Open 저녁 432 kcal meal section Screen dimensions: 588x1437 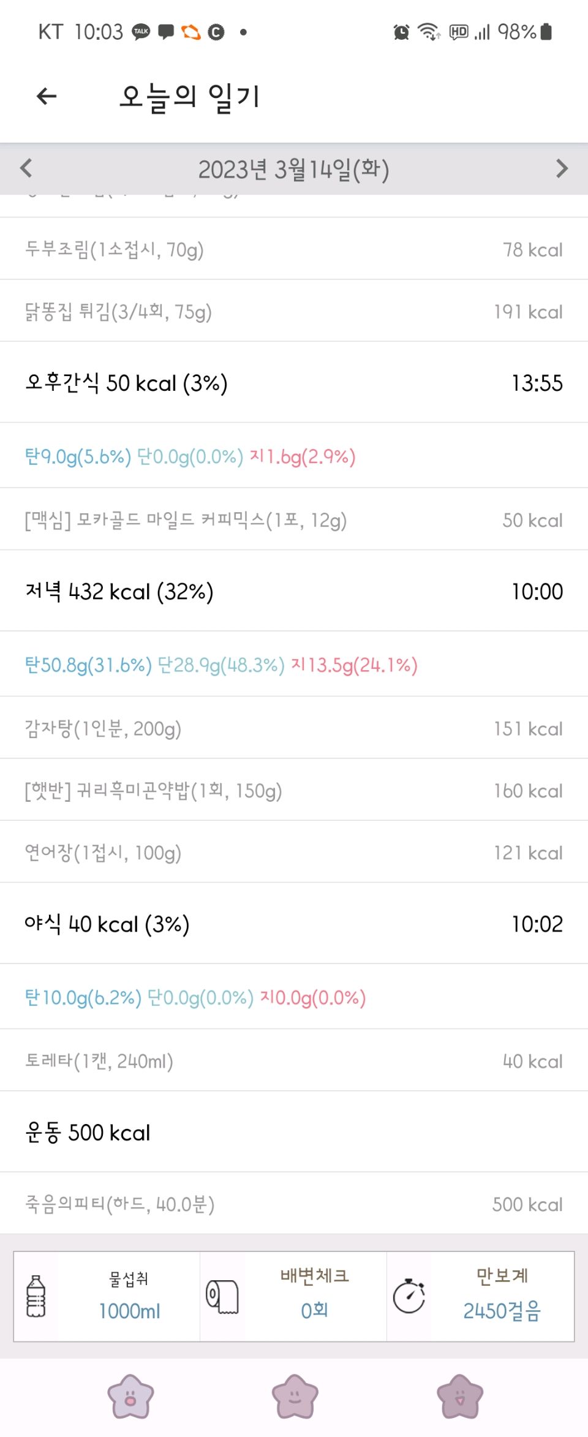coord(294,591)
